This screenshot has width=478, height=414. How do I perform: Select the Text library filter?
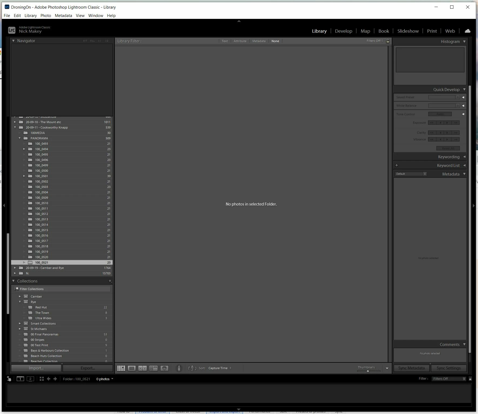click(x=225, y=41)
